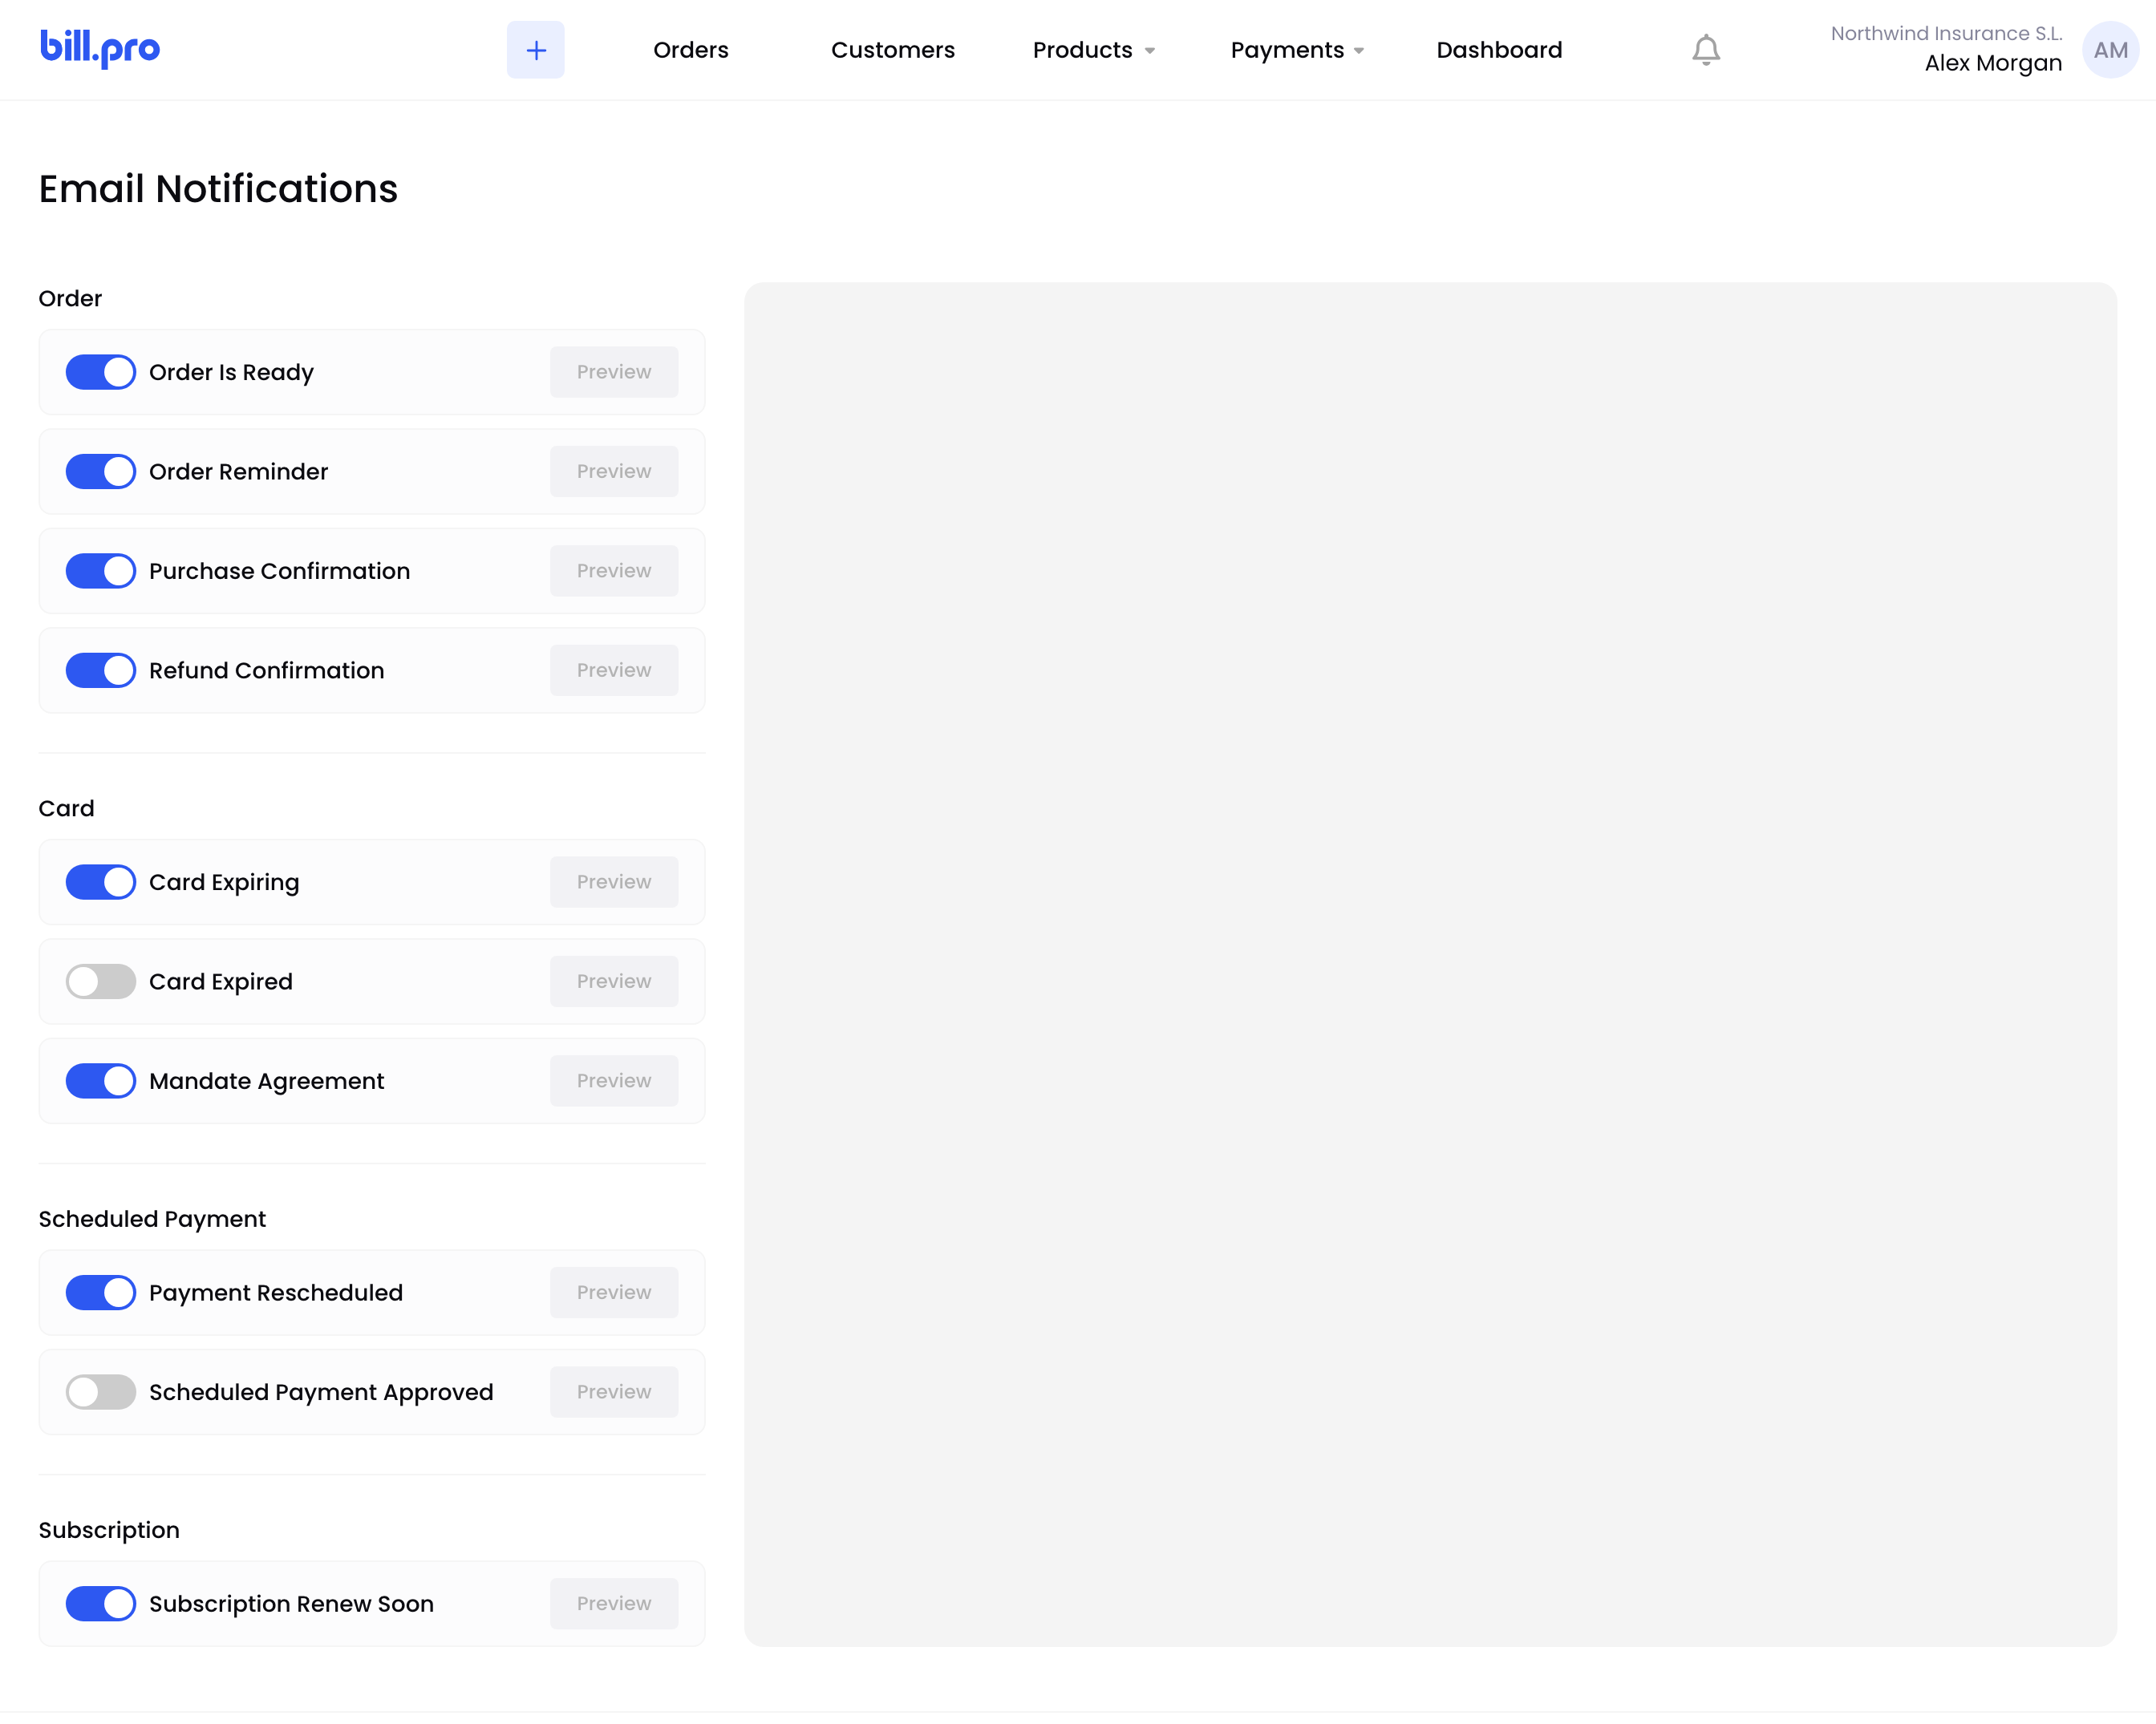
Task: Click the Email Notifications heading
Action: tap(218, 189)
